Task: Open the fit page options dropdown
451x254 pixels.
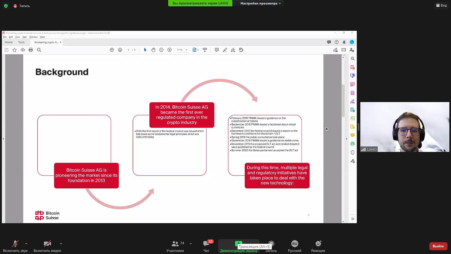Action: click(x=195, y=50)
